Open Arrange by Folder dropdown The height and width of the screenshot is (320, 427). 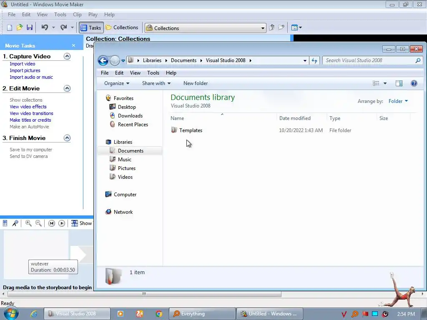[398, 101]
